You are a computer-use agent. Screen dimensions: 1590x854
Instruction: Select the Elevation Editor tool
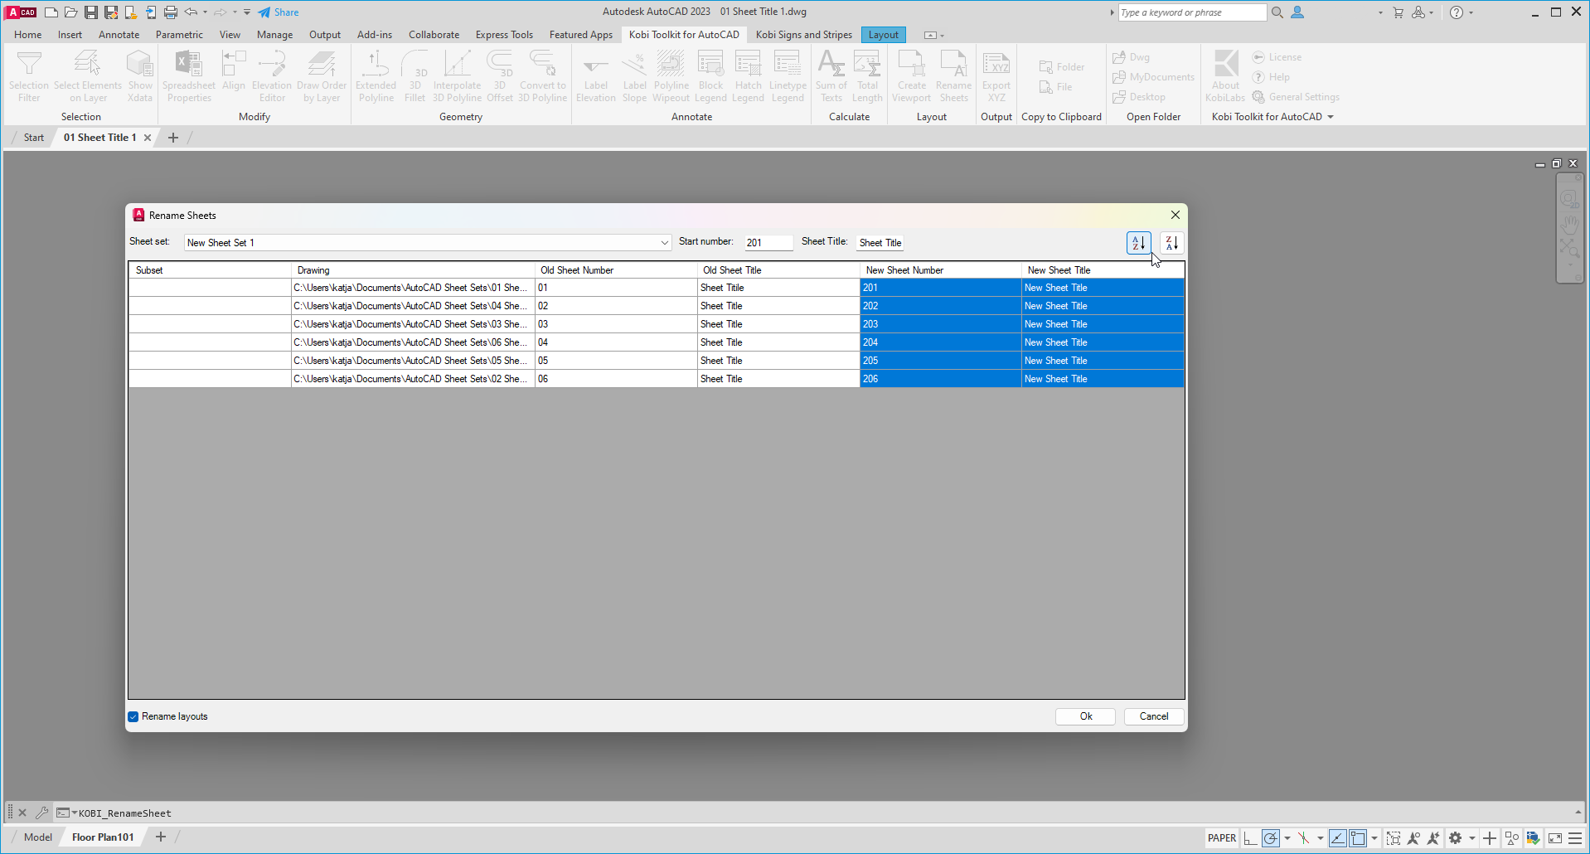271,76
